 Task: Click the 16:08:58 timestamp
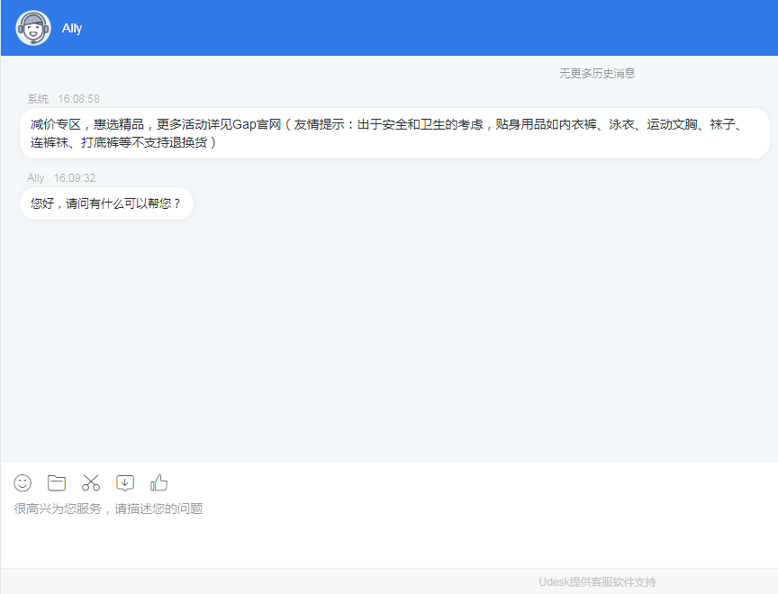click(78, 99)
